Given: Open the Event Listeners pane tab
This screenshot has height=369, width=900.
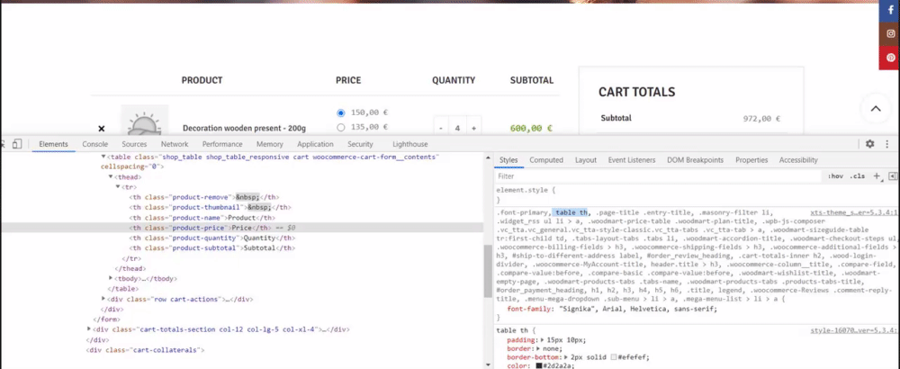Looking at the screenshot, I should [632, 160].
